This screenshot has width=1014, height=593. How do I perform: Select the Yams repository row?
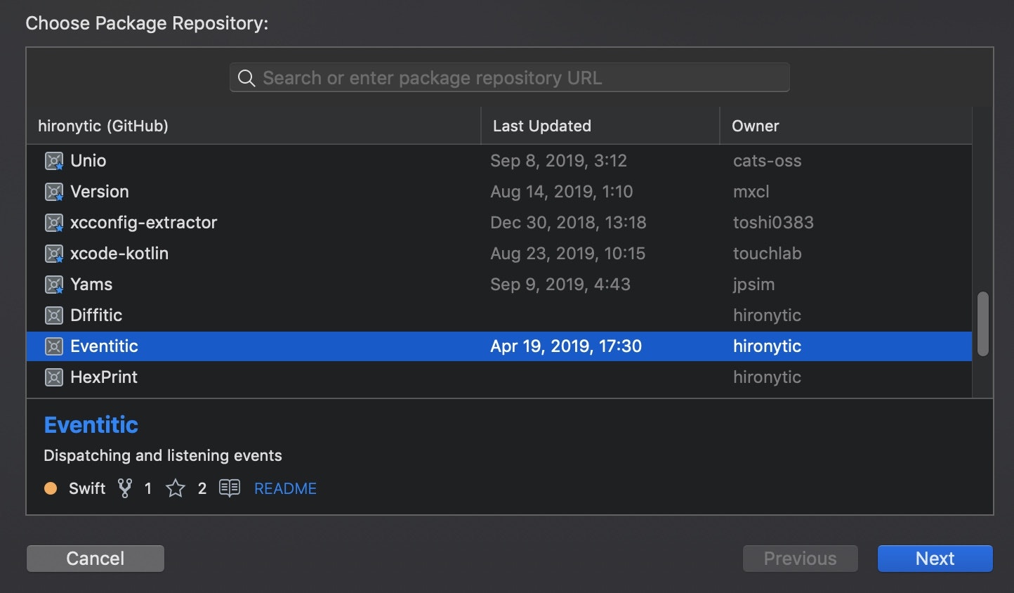point(499,285)
